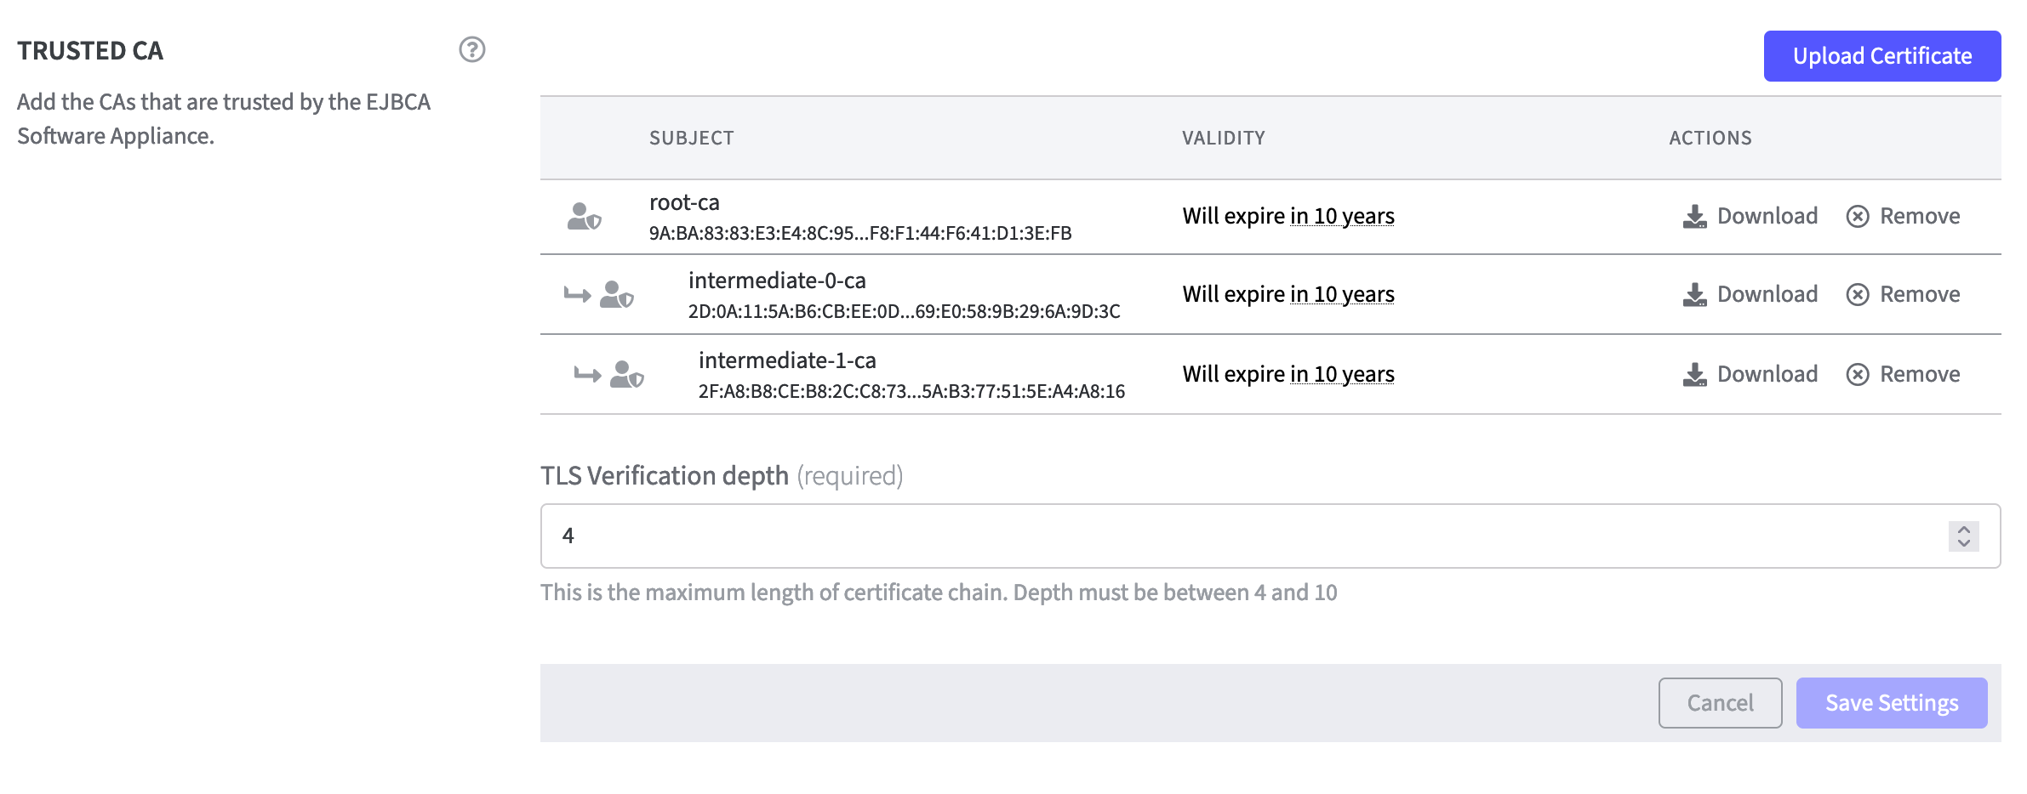Cancel the trusted CA changes
2027x794 pixels.
pos(1720,703)
